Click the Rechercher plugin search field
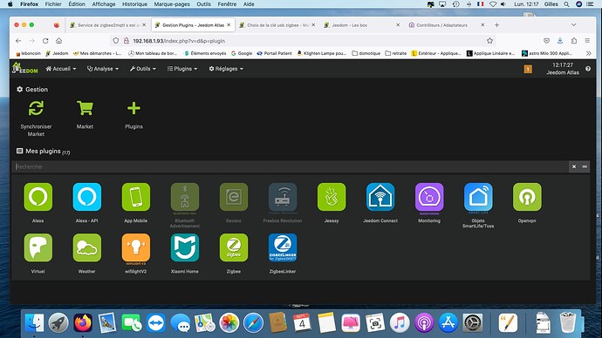 [x=291, y=166]
